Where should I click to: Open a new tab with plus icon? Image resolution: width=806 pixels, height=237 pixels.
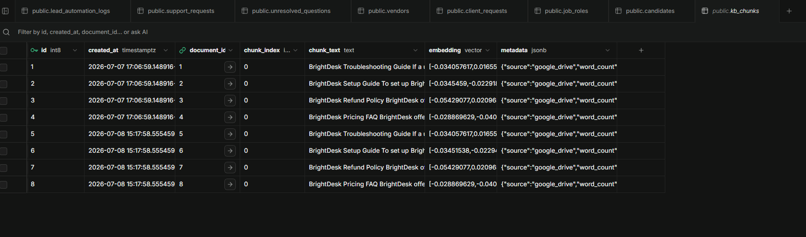789,11
